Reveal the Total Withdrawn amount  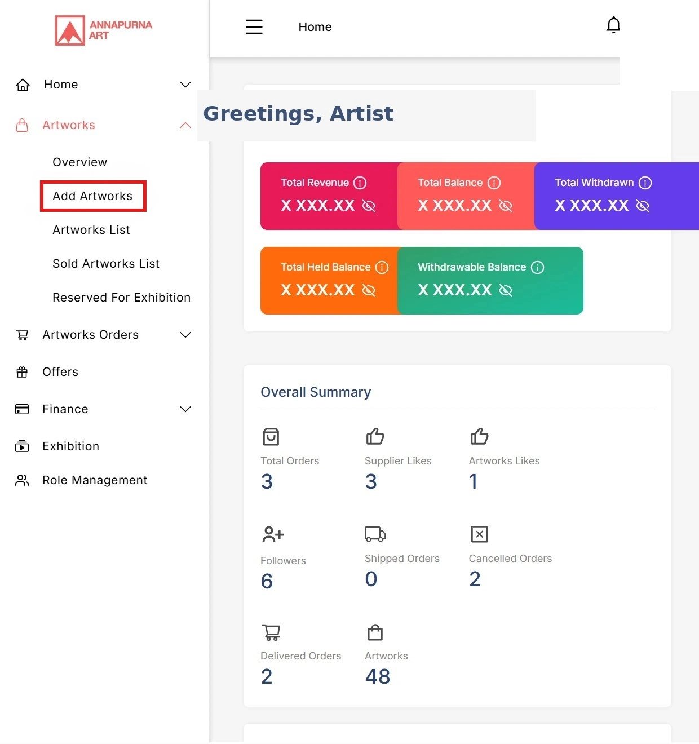pyautogui.click(x=643, y=206)
